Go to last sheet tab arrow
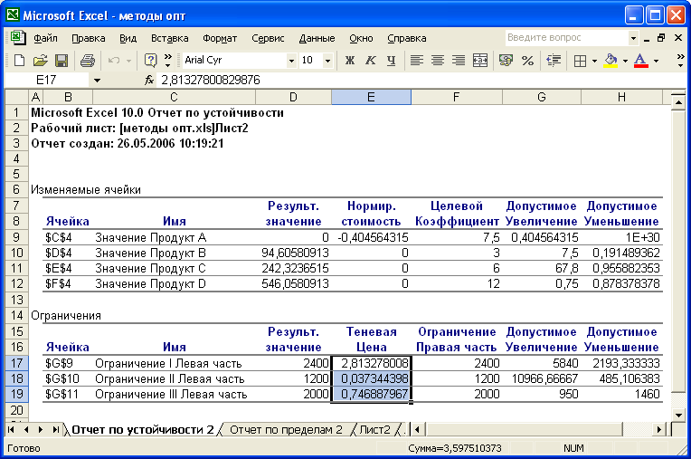This screenshot has width=691, height=459. tap(55, 429)
